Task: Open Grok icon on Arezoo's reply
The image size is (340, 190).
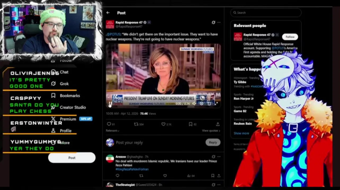Action: [x=213, y=157]
